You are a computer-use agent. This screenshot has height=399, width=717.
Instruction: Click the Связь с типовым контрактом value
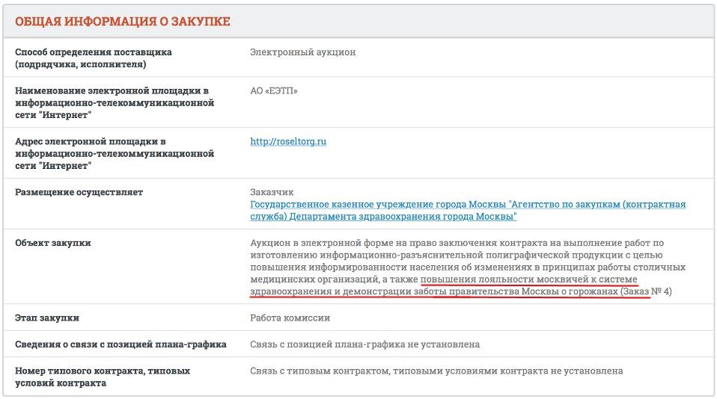[x=436, y=371]
